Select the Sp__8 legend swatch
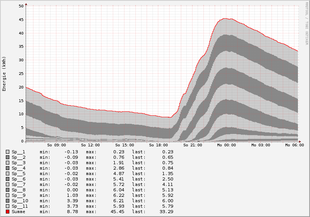Image resolution: width=310 pixels, height=217 pixels. click(x=7, y=190)
